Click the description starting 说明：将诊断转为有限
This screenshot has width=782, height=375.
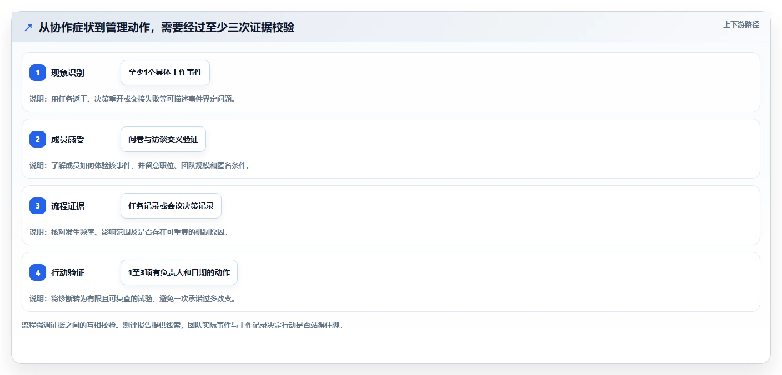(132, 298)
